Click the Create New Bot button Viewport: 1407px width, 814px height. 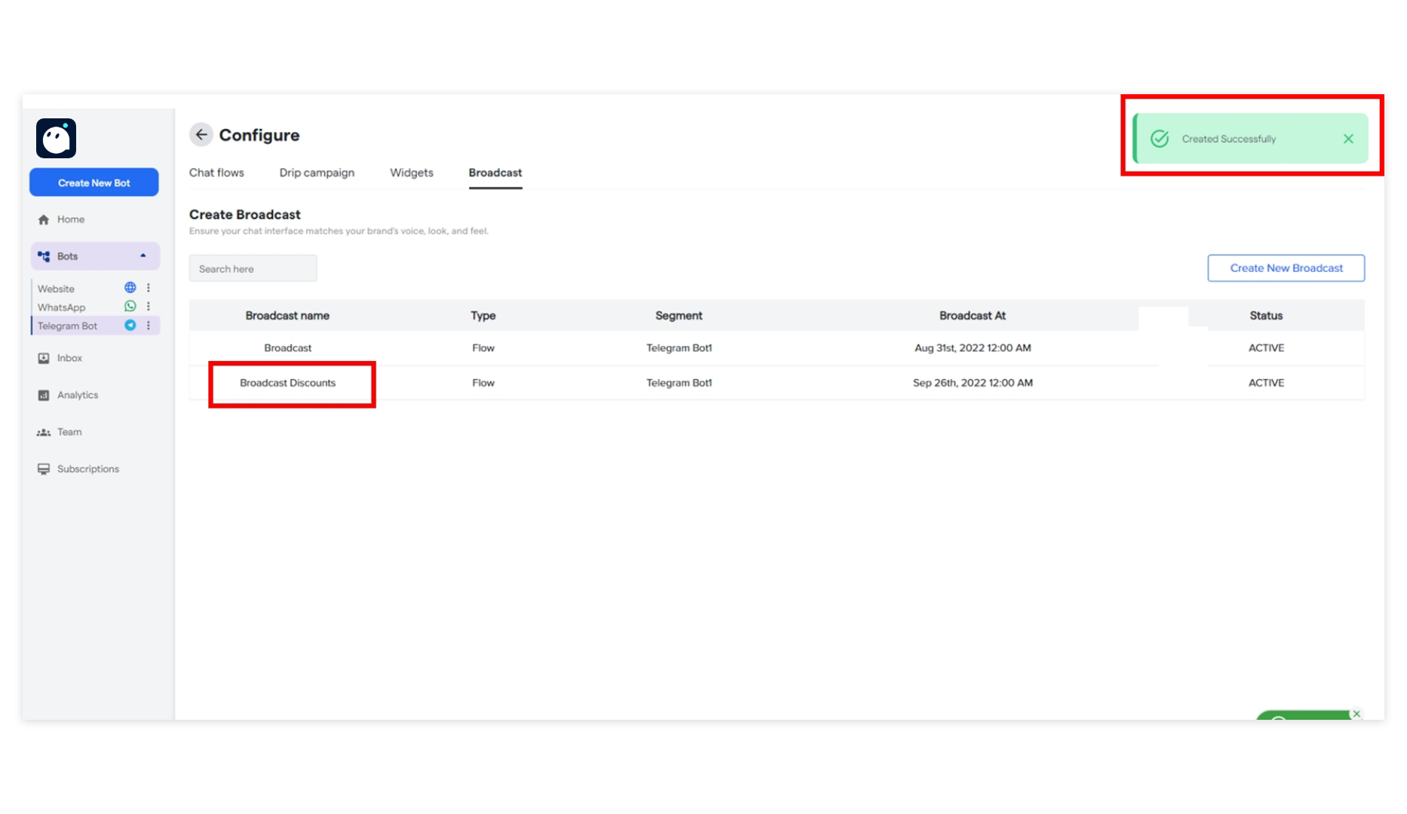point(94,182)
